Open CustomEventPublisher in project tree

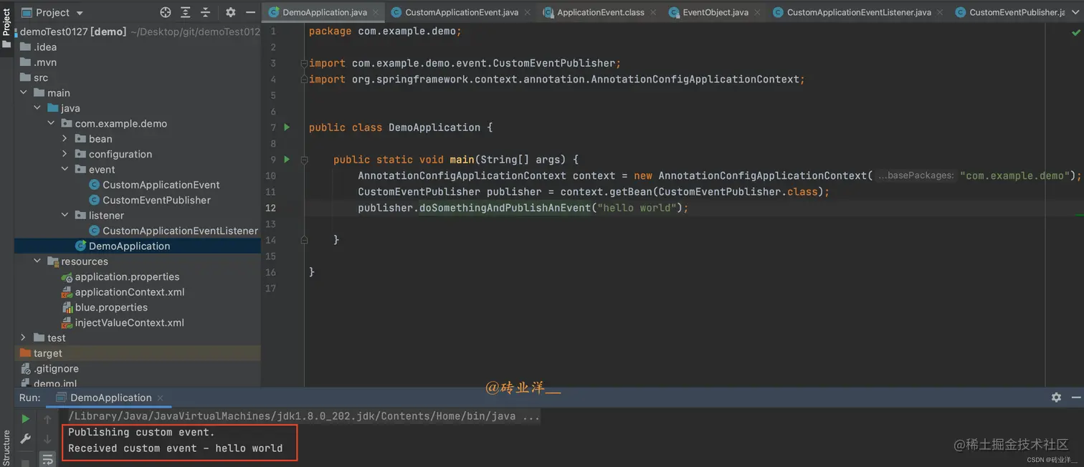coord(137,200)
